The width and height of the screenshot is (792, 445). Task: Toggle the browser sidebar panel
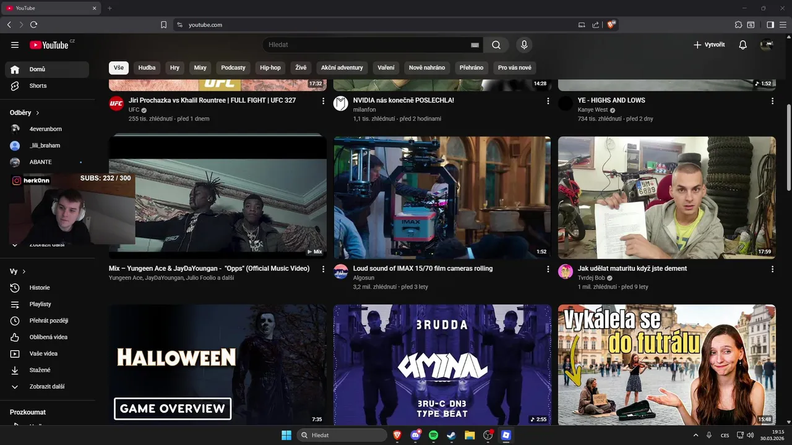pyautogui.click(x=770, y=25)
